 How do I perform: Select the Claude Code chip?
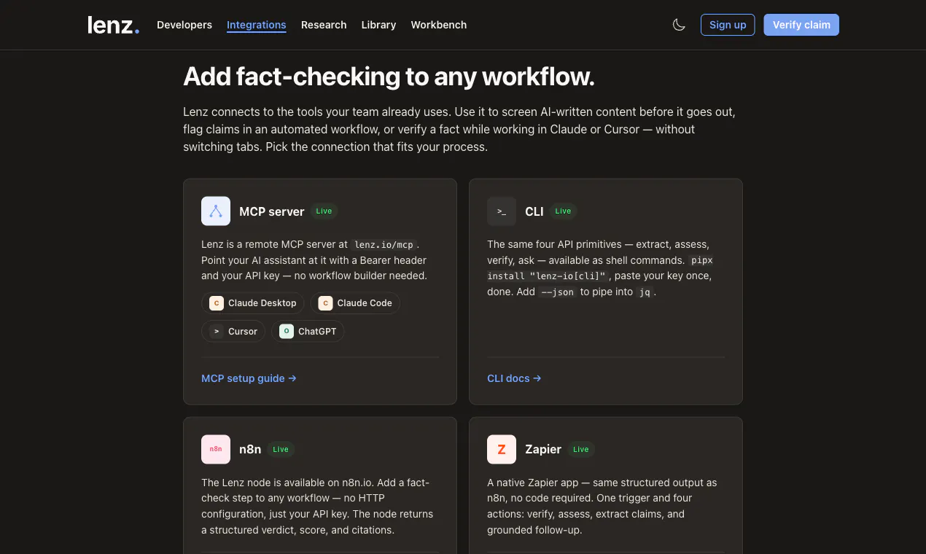355,303
